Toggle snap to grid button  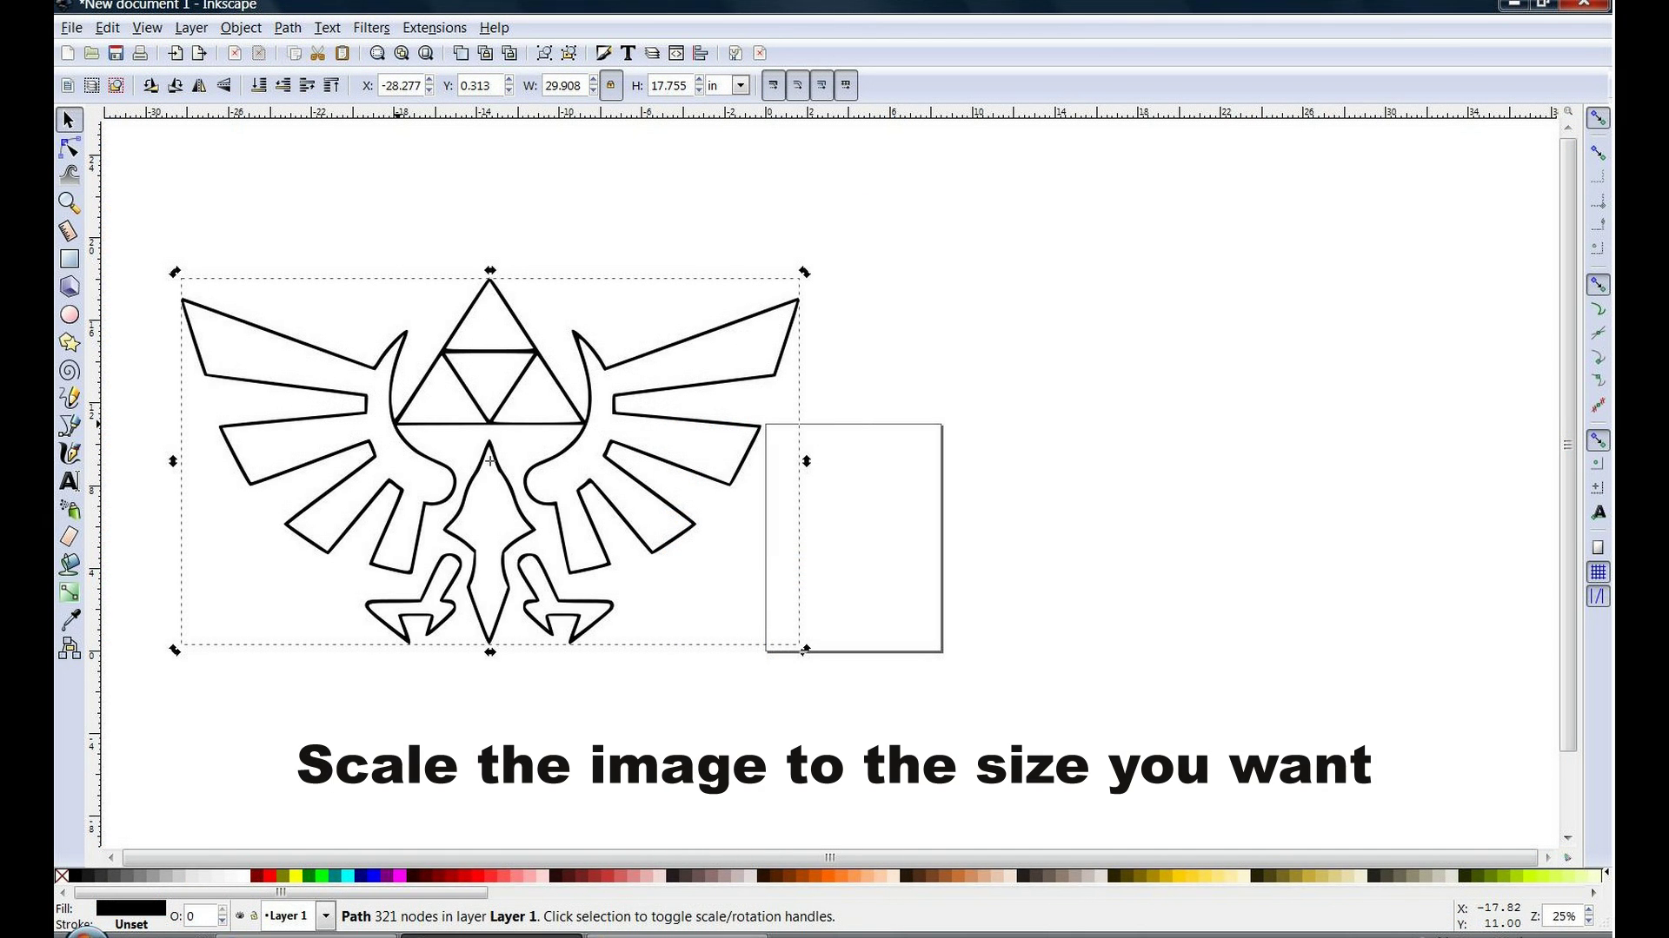click(1598, 571)
